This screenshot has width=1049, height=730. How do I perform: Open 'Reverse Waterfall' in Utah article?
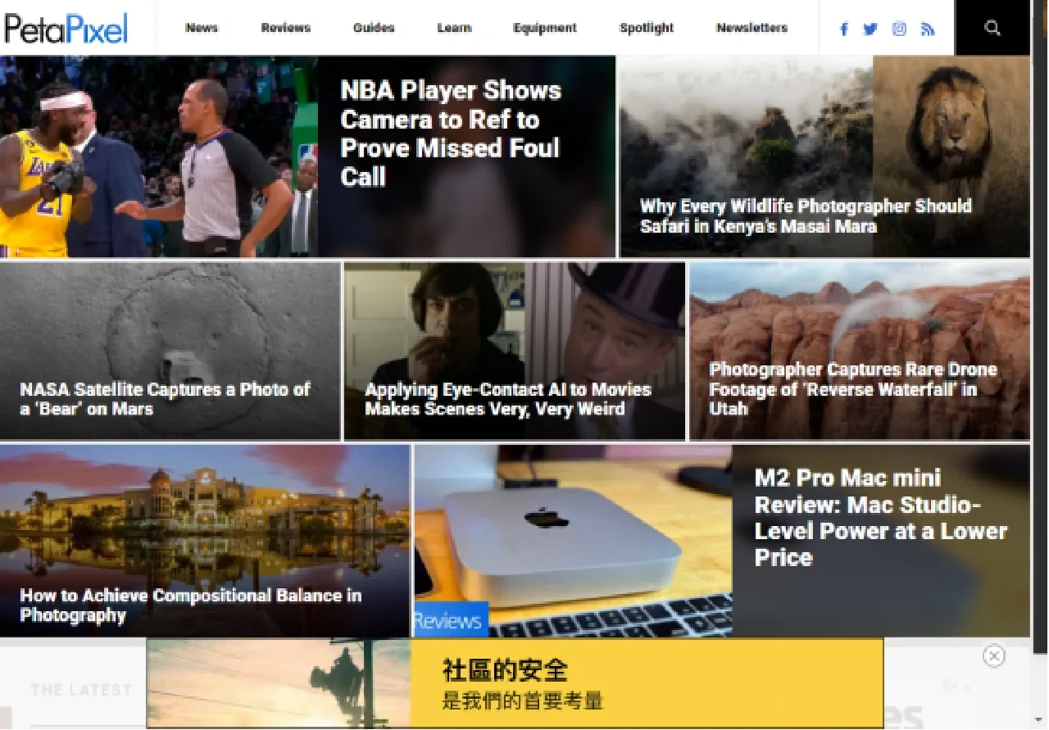[853, 389]
